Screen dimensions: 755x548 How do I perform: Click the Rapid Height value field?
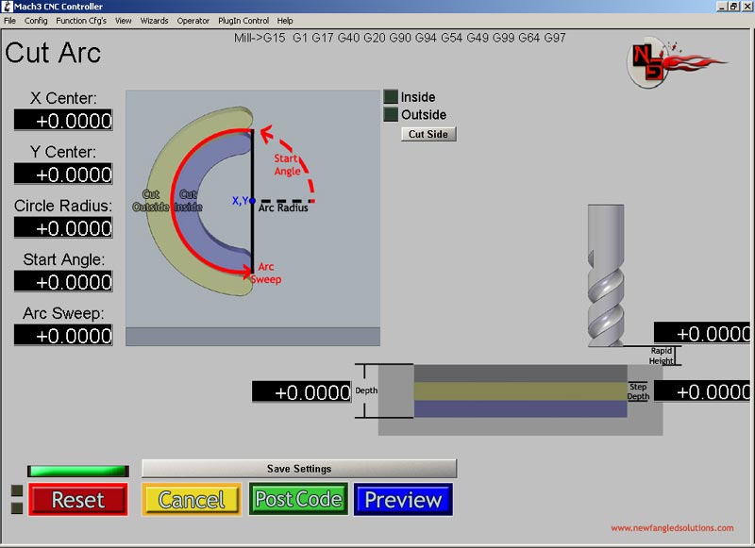click(702, 333)
